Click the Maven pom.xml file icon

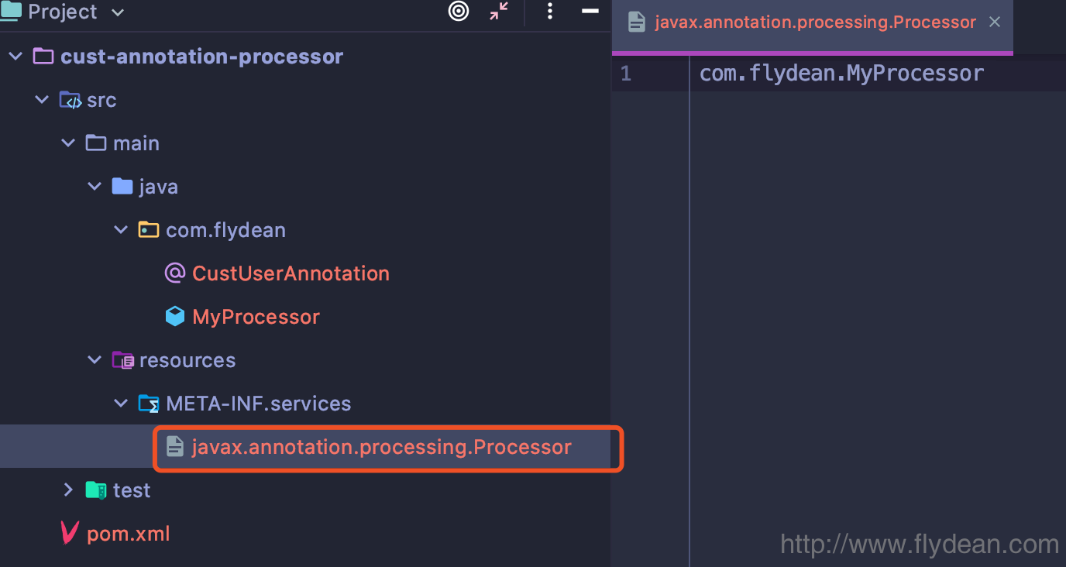click(x=70, y=534)
